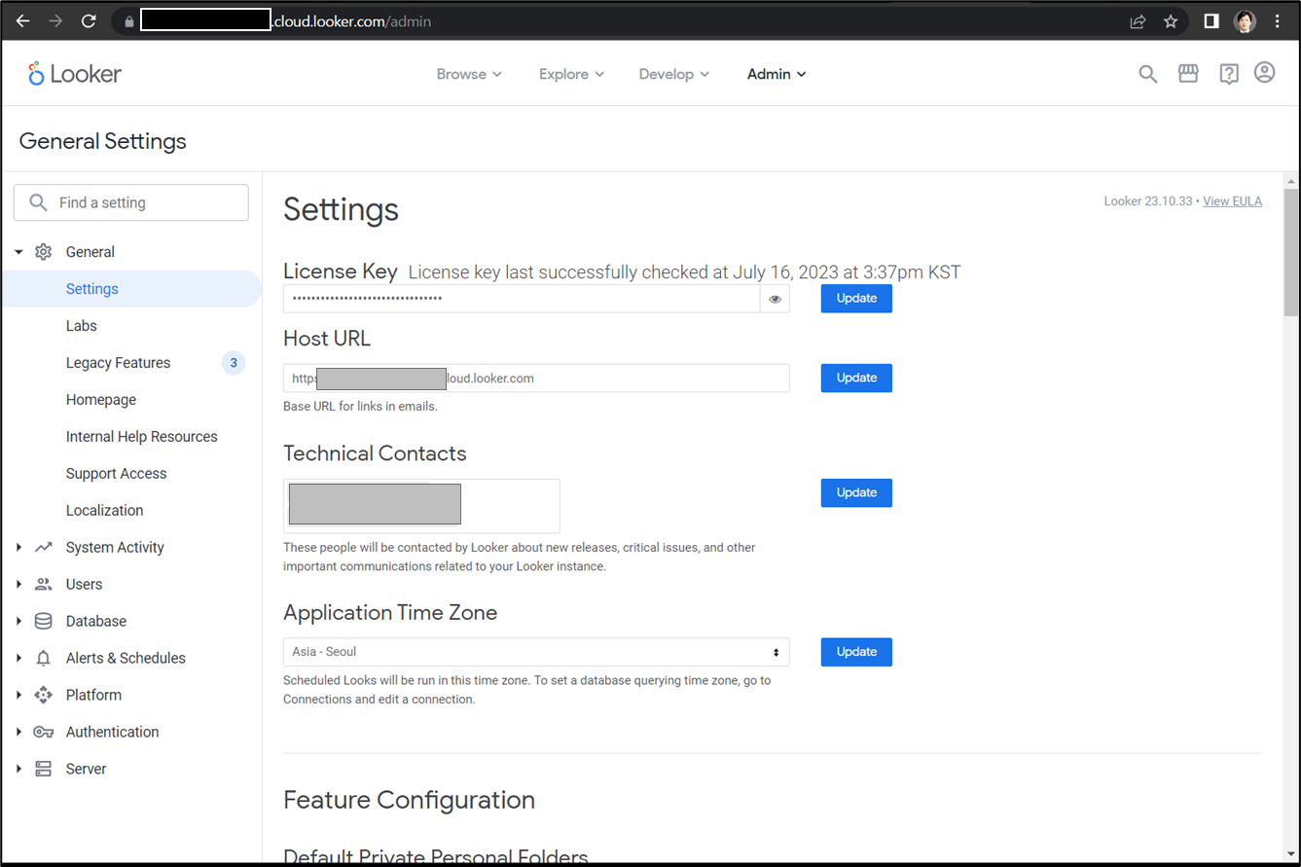Image resolution: width=1301 pixels, height=867 pixels.
Task: Expand the System Activity section
Action: [x=18, y=548]
